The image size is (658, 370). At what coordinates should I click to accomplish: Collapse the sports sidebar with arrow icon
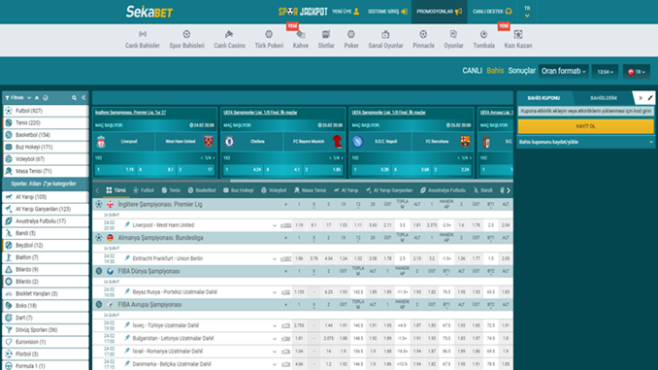(x=83, y=98)
